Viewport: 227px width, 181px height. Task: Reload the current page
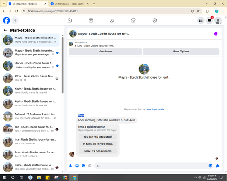[17, 11]
